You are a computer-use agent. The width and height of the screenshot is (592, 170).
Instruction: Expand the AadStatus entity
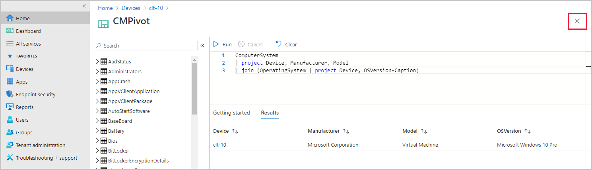pyautogui.click(x=97, y=61)
